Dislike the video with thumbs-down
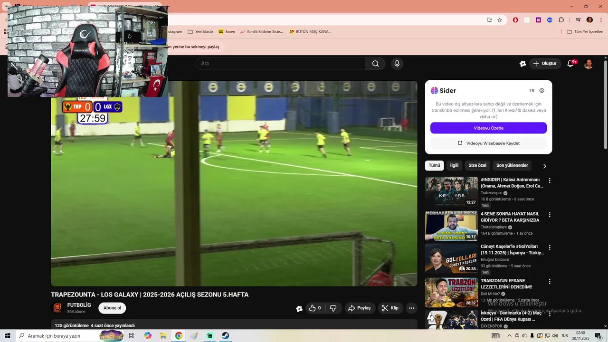Screen dimensions: 608x342 [333, 308]
